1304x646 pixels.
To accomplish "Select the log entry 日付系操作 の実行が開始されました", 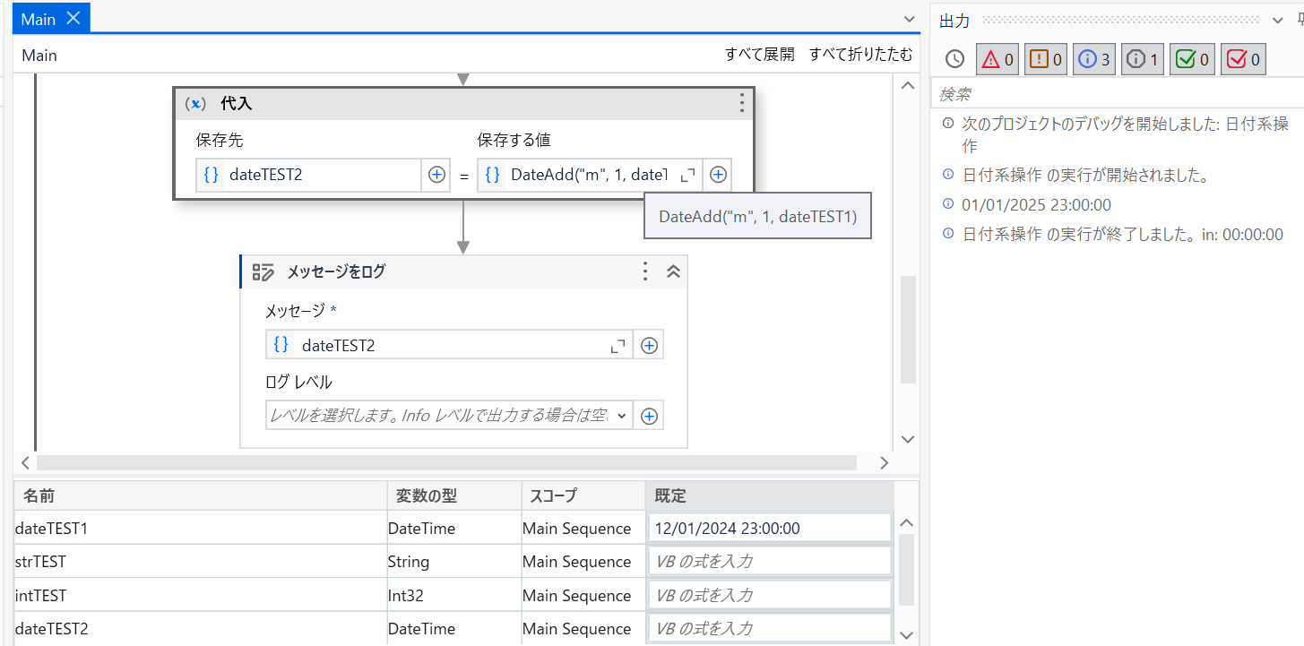I will point(1086,176).
